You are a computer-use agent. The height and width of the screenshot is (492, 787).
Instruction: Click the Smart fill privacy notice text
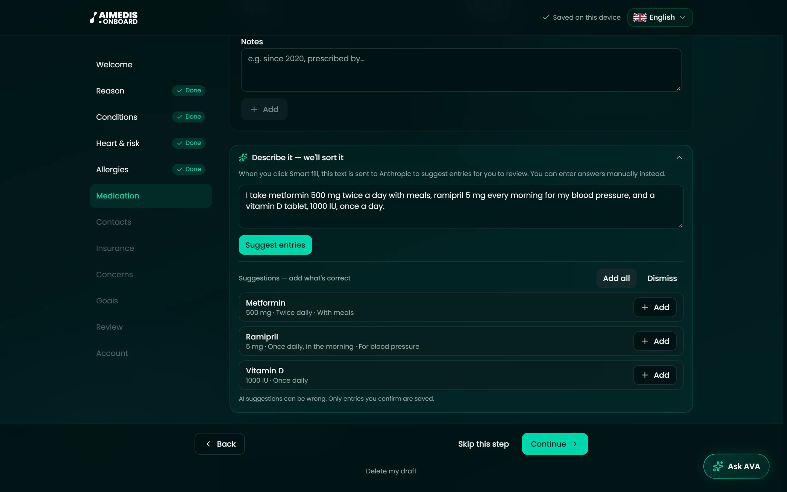click(x=452, y=174)
